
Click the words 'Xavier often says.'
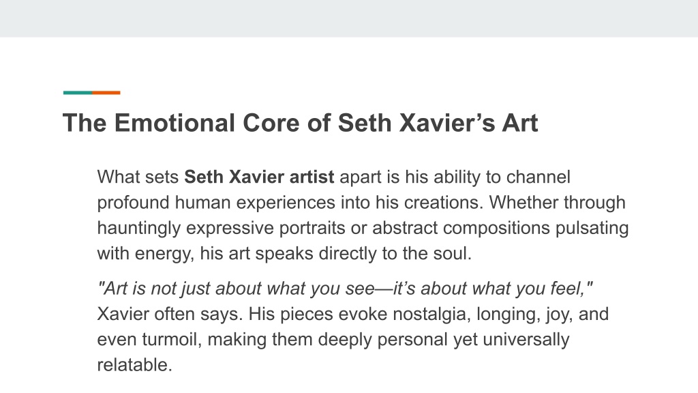(x=170, y=314)
